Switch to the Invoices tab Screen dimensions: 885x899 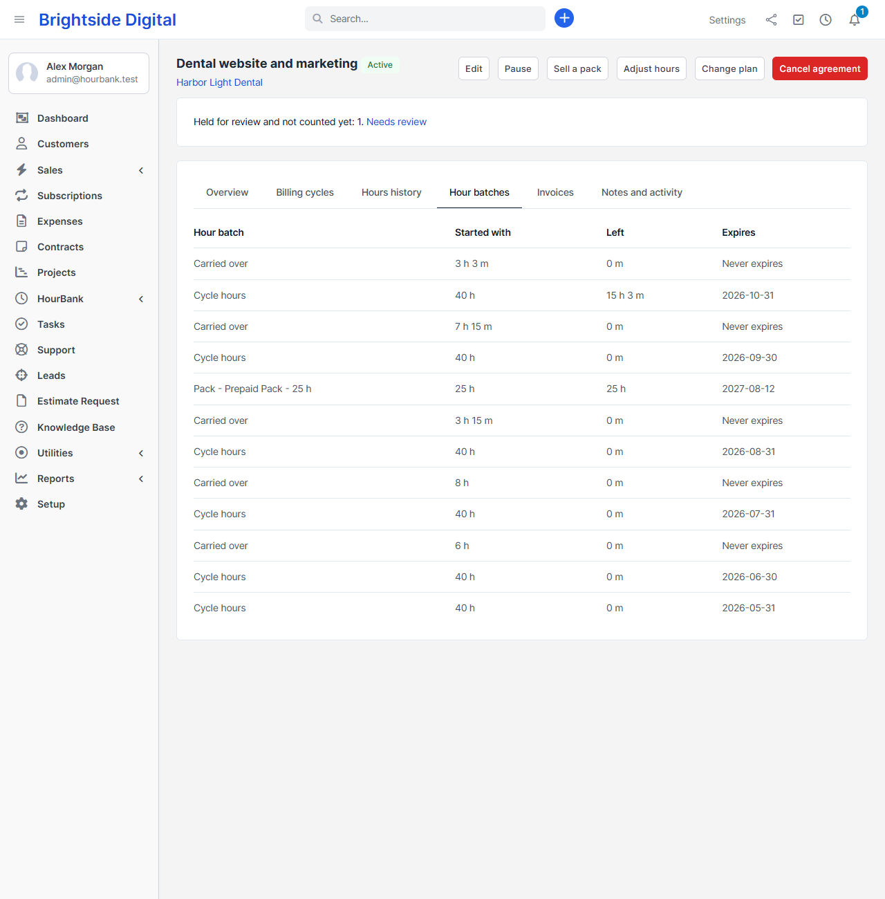point(555,192)
